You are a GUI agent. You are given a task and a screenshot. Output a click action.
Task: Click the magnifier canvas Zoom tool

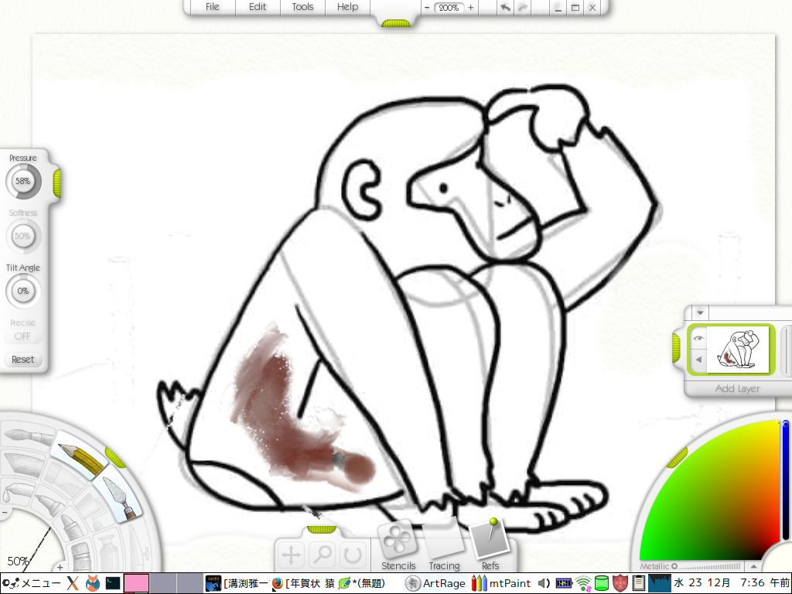[322, 555]
